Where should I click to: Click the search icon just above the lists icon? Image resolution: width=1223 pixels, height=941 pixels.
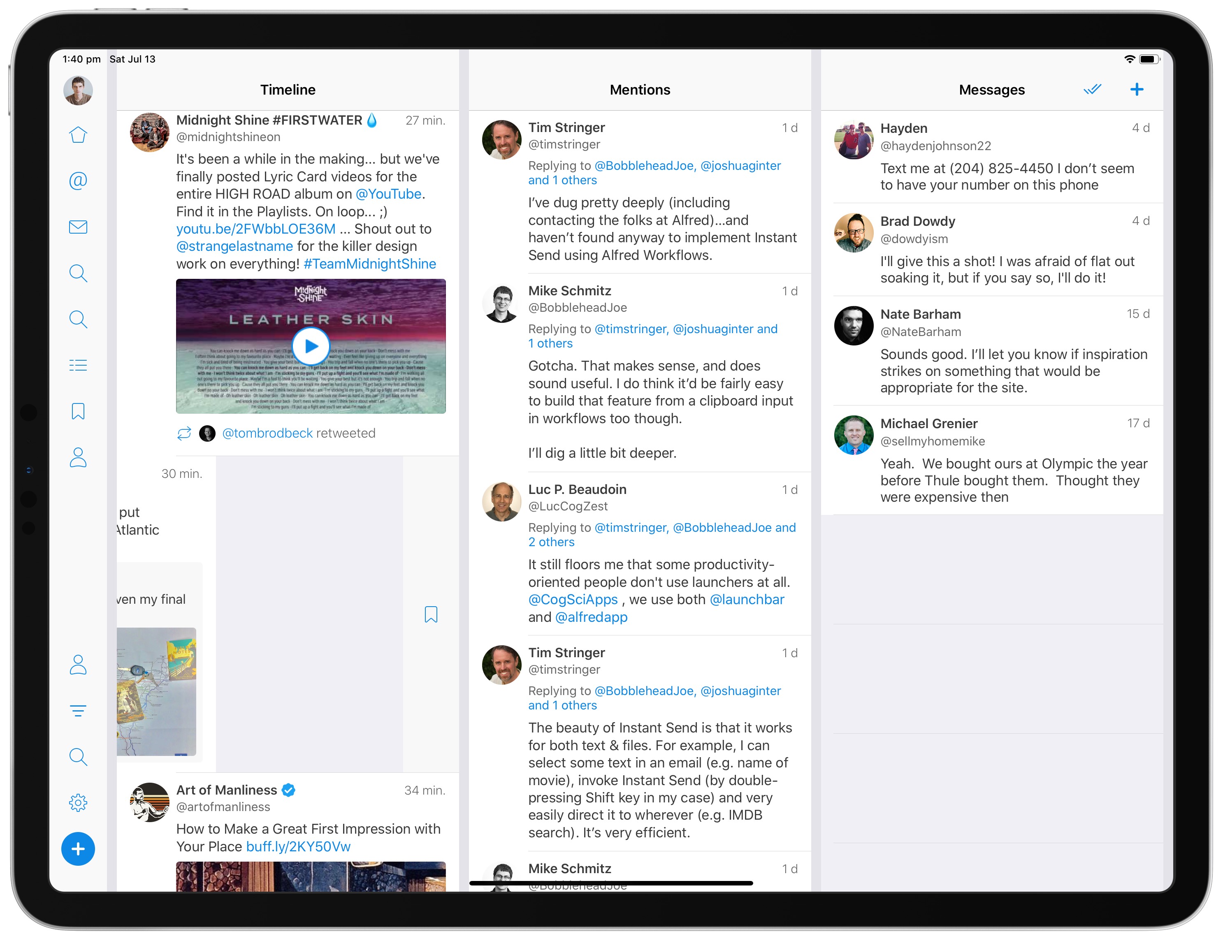click(78, 319)
